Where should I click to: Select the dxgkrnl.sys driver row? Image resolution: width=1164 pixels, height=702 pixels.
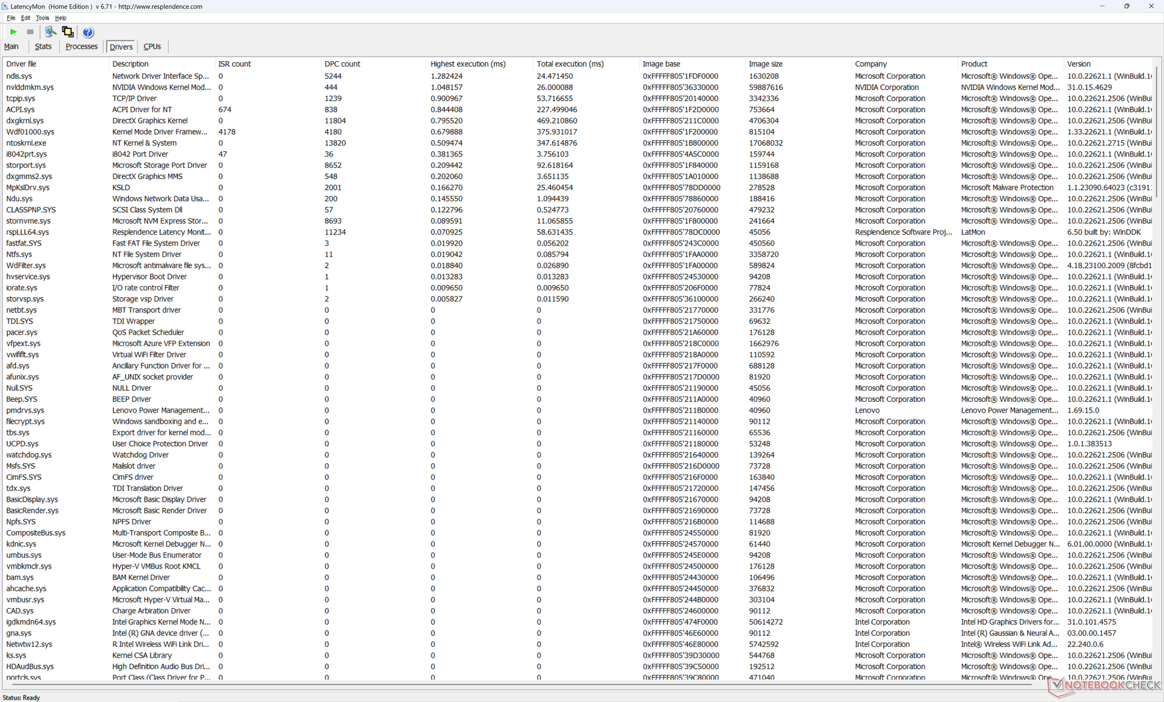click(x=578, y=121)
